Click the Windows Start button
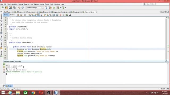 pyautogui.click(x=3, y=93)
